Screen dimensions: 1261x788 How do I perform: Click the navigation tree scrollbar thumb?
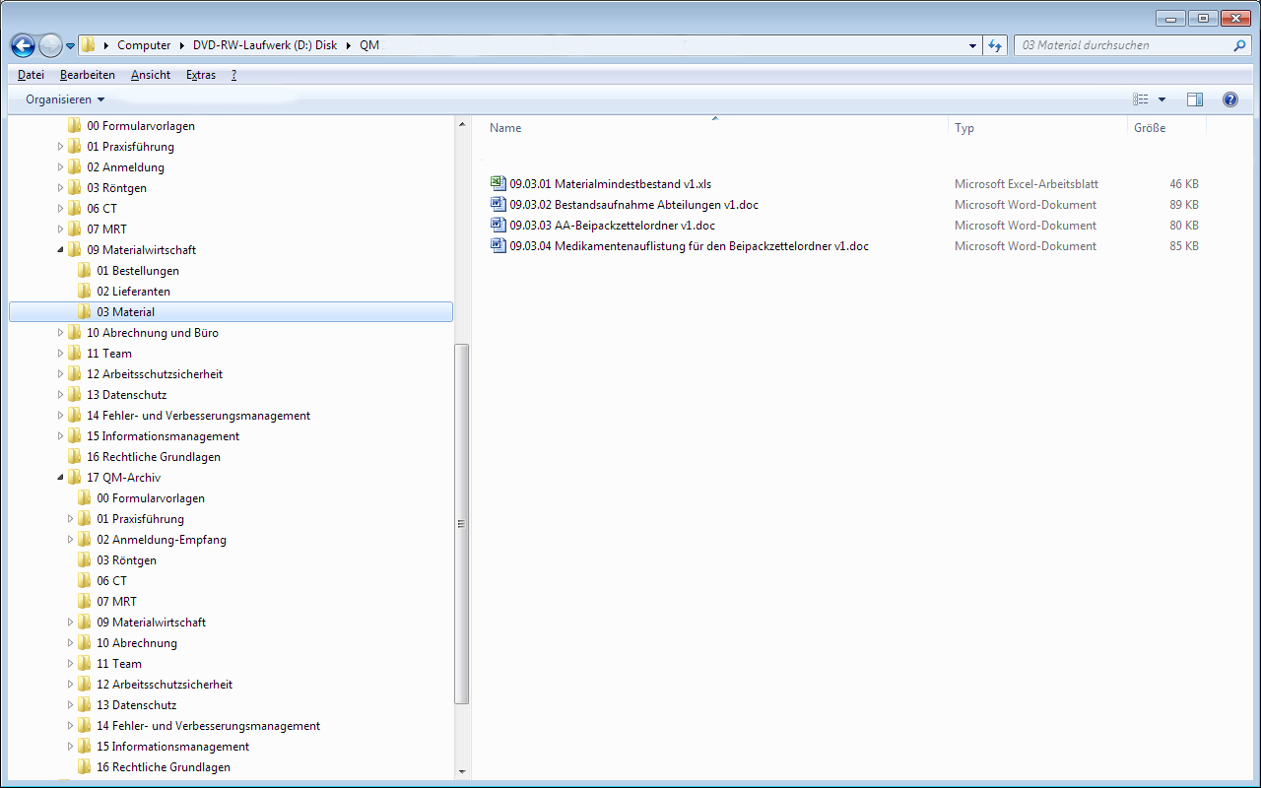pos(462,524)
